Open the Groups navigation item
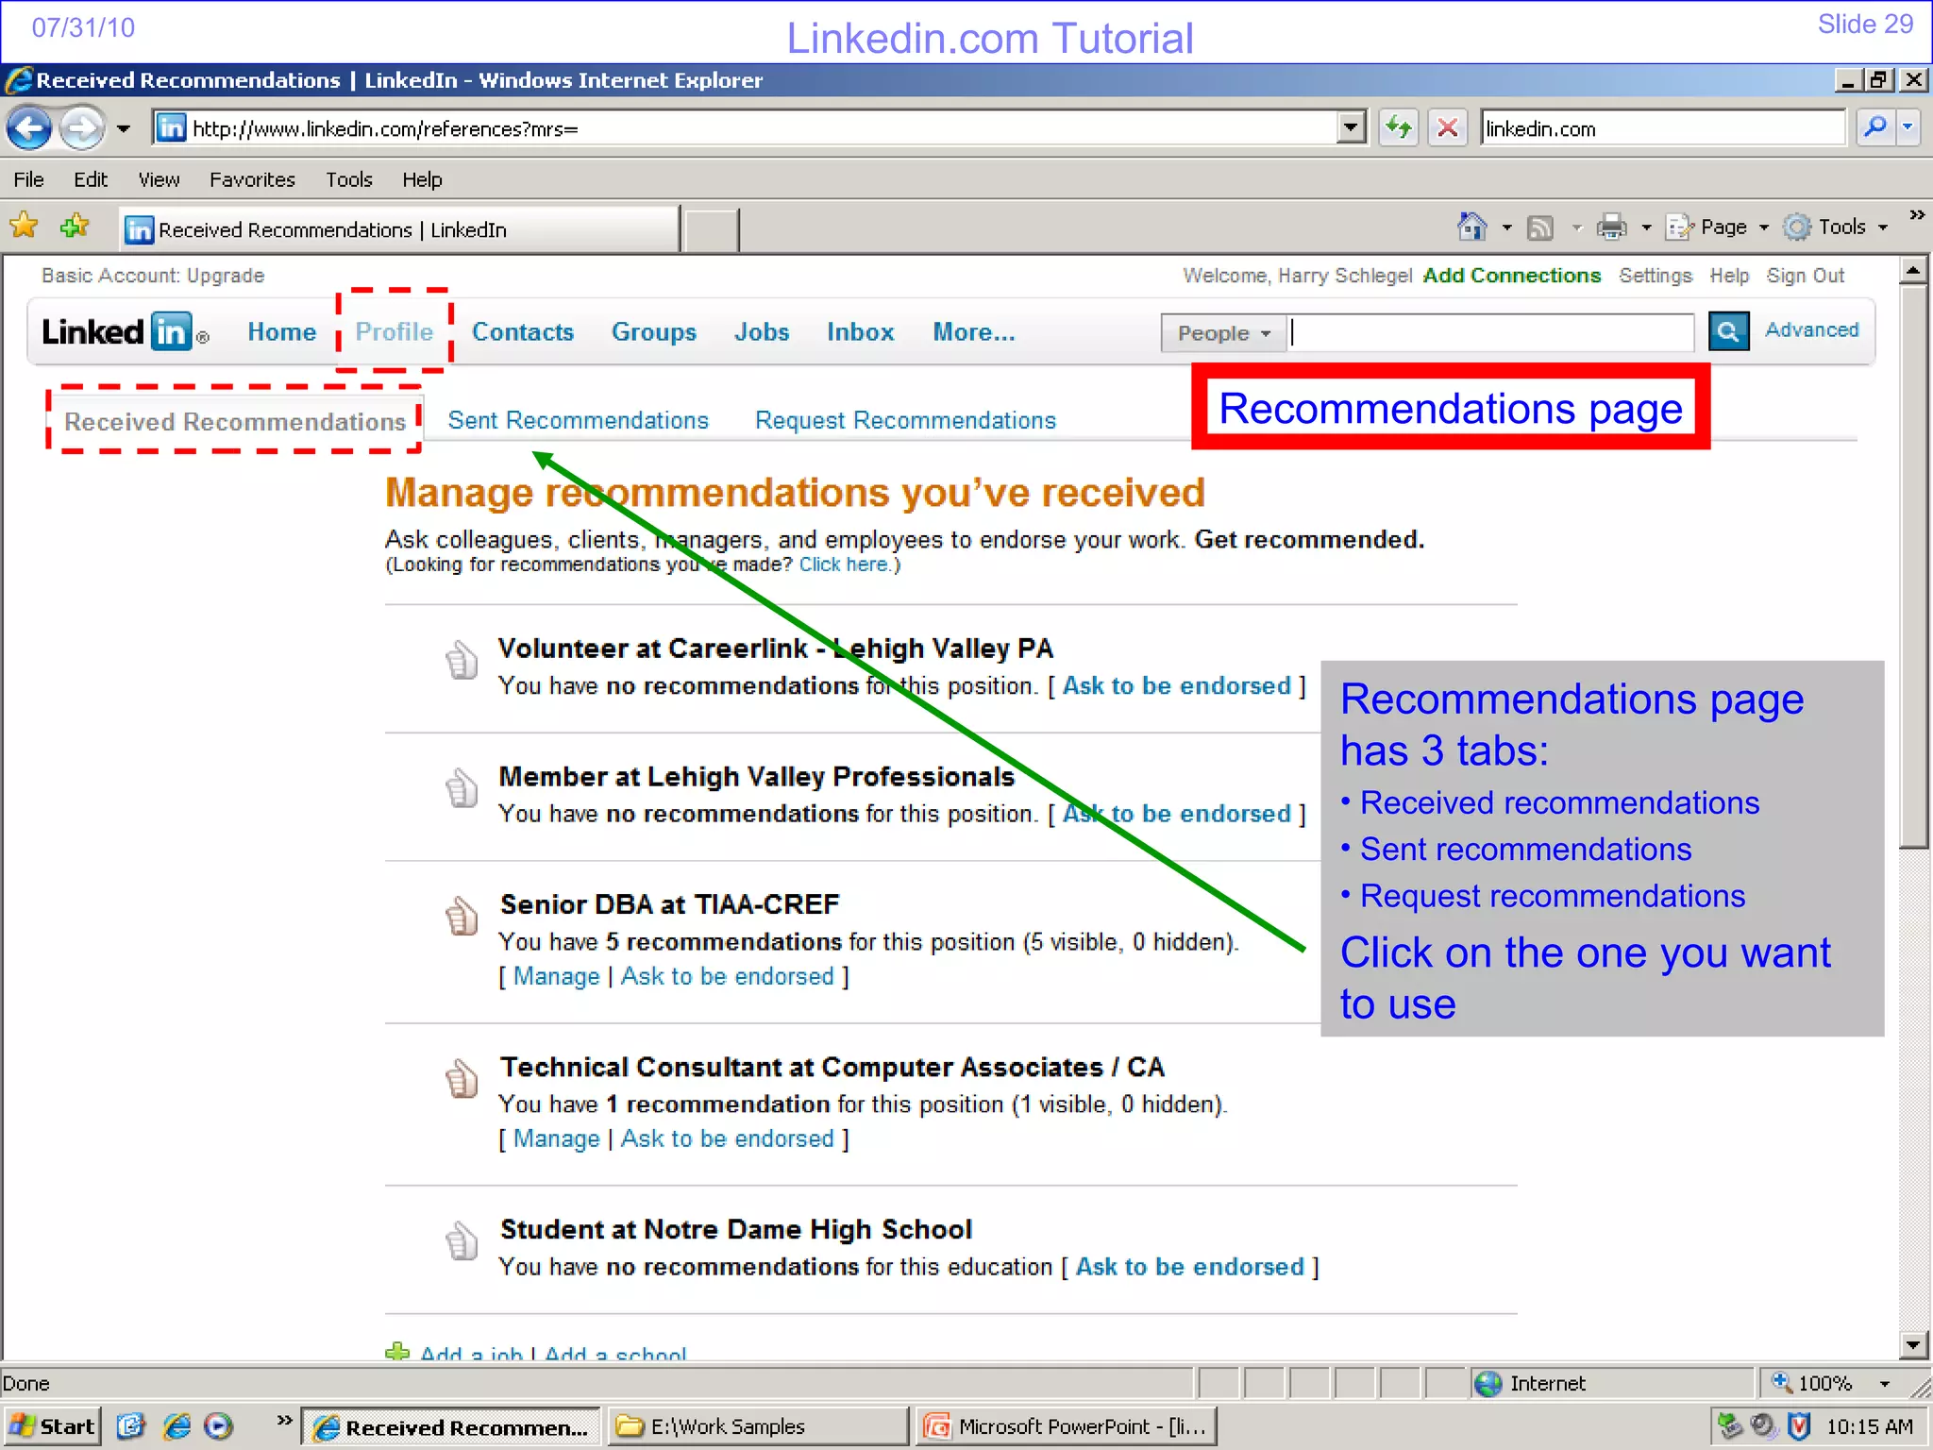This screenshot has width=1933, height=1450. click(x=653, y=332)
